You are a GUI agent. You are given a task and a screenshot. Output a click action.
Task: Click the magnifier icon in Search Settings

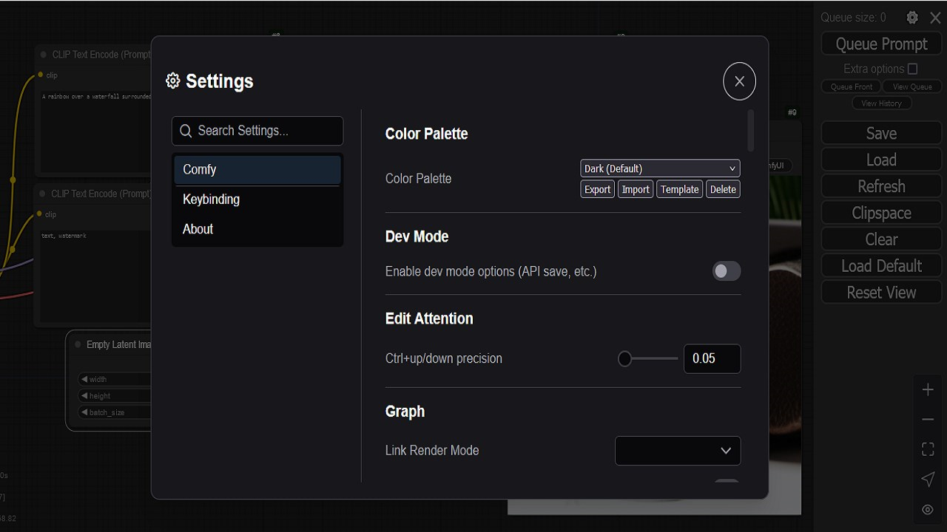coord(186,131)
